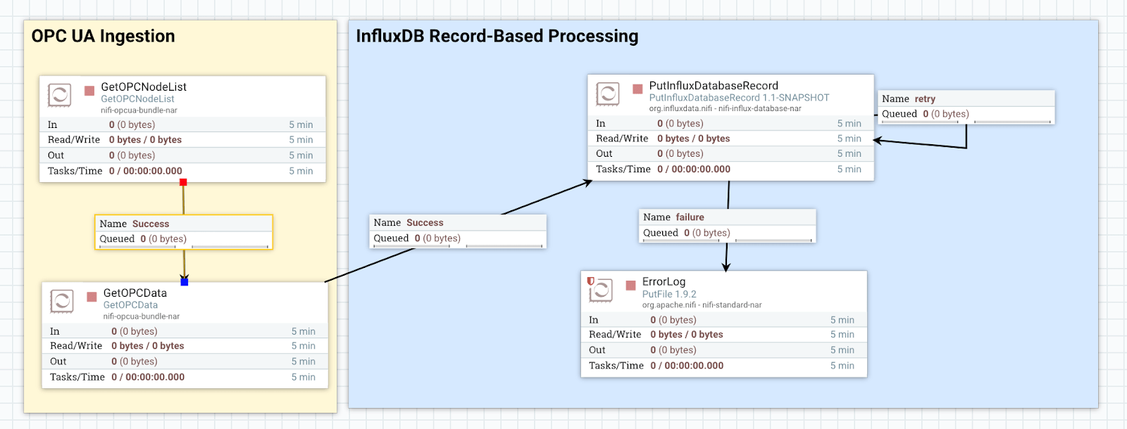Click the red shield icon on ErrorLog
The image size is (1127, 429).
591,281
